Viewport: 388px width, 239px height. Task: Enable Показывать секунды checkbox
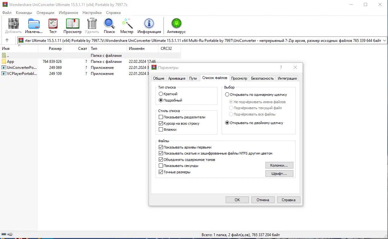point(161,166)
